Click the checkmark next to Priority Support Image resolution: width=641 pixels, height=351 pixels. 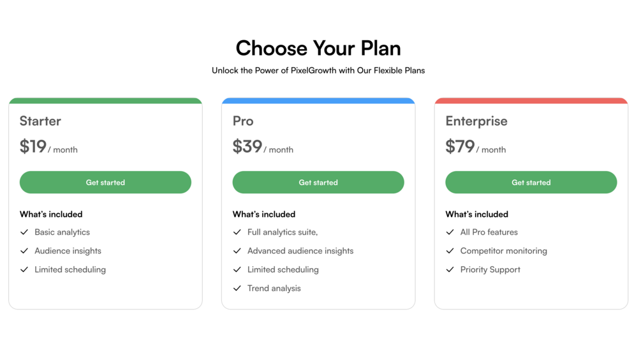pyautogui.click(x=450, y=269)
